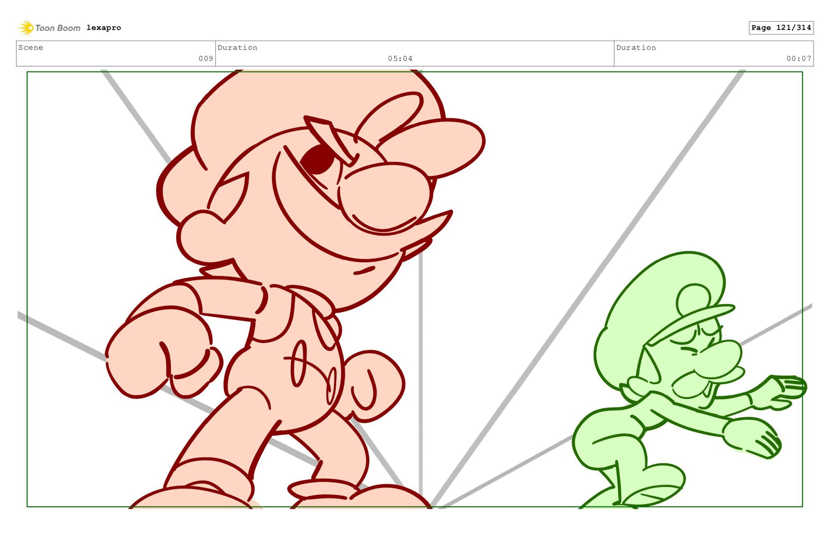Click the scene number '009'
Image resolution: width=830 pixels, height=536 pixels.
206,58
